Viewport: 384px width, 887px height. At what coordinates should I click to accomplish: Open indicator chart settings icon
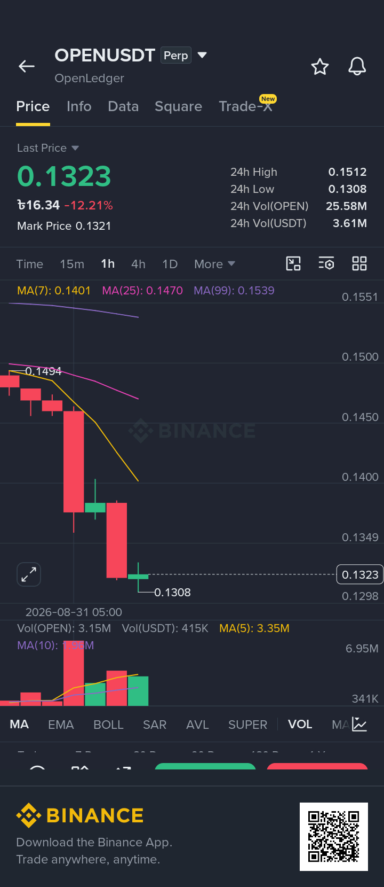359,725
